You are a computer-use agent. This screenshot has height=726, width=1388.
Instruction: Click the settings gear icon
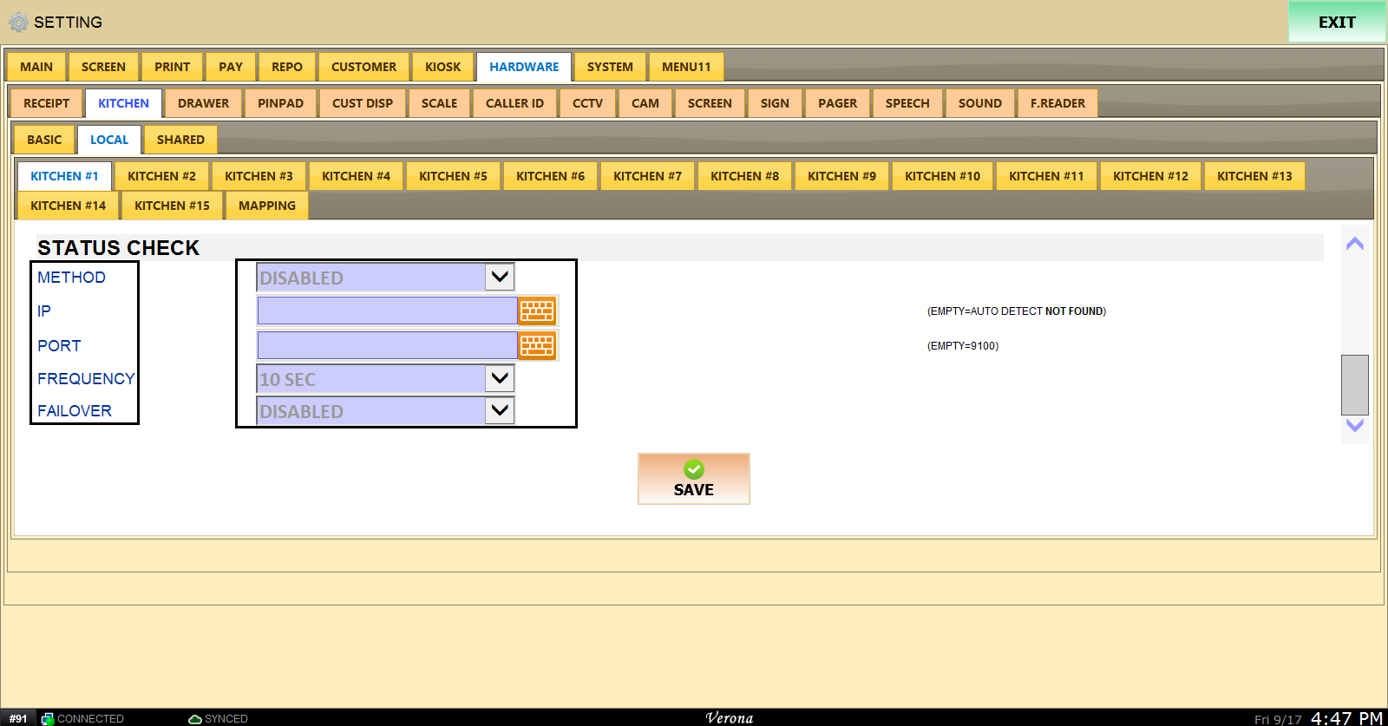18,23
